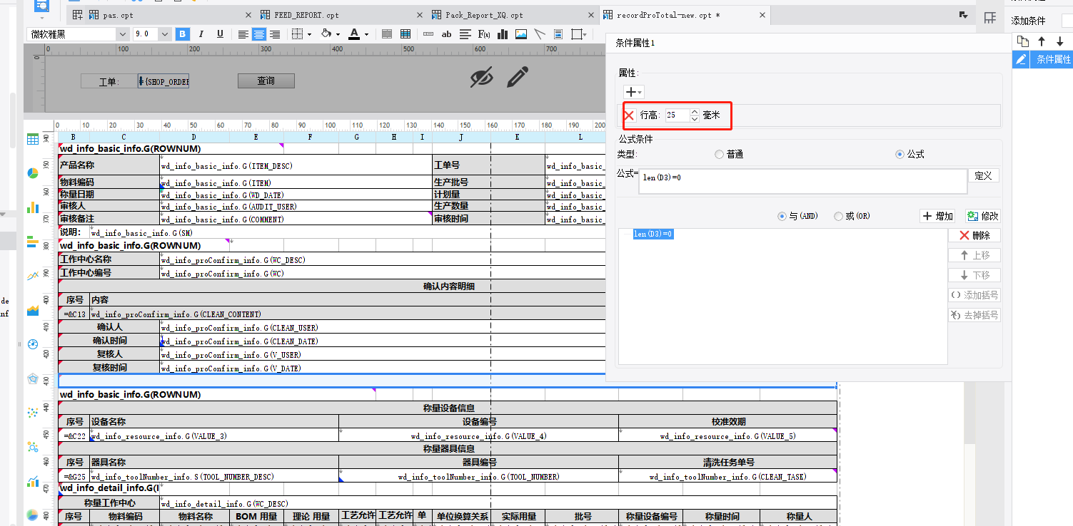1073x526 pixels.
Task: Align text right
Action: coord(274,34)
